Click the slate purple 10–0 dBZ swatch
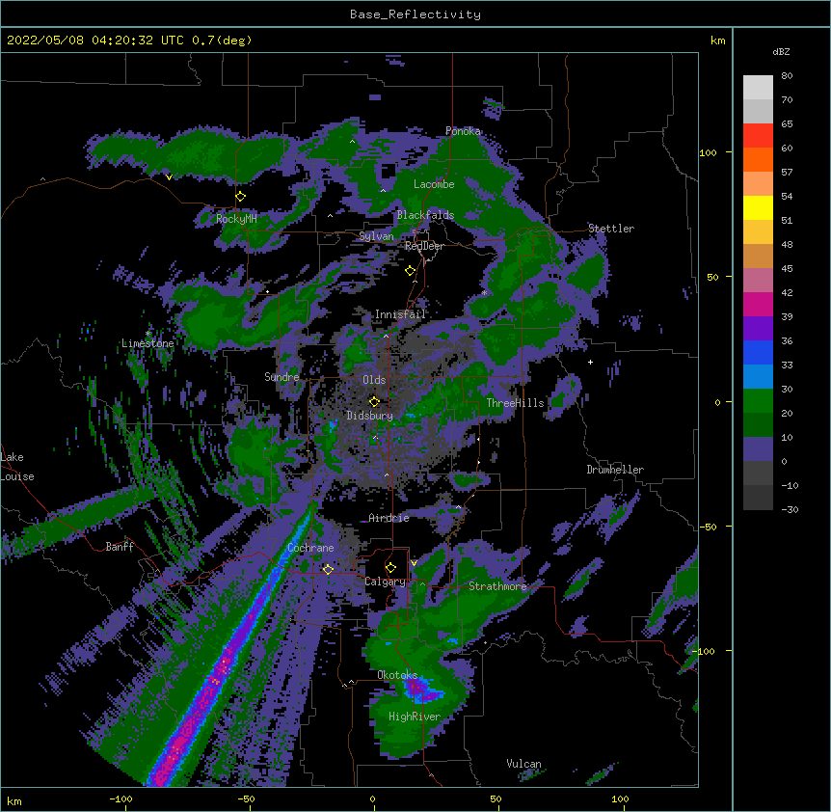The image size is (831, 812). click(758, 449)
